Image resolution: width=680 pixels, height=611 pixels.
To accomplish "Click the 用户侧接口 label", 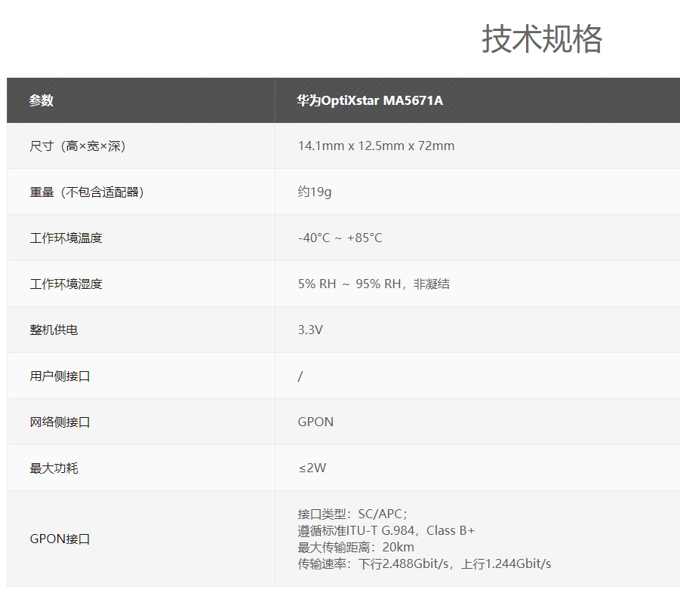I will (x=60, y=376).
